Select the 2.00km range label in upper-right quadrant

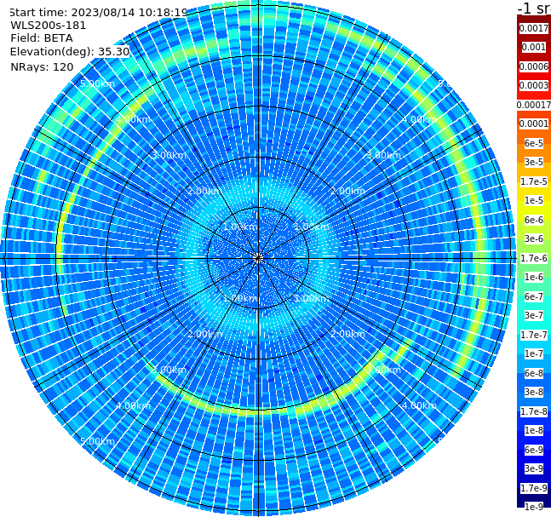coord(347,191)
